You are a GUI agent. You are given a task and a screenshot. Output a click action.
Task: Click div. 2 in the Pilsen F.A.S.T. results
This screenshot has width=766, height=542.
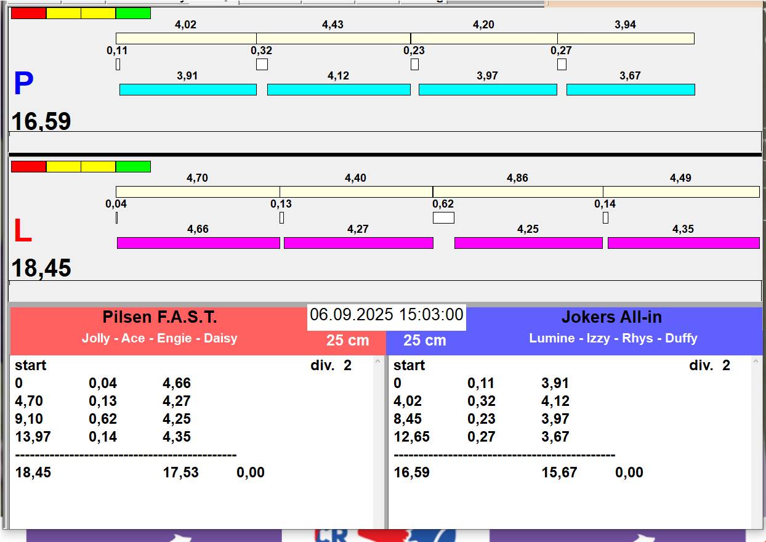coord(331,365)
